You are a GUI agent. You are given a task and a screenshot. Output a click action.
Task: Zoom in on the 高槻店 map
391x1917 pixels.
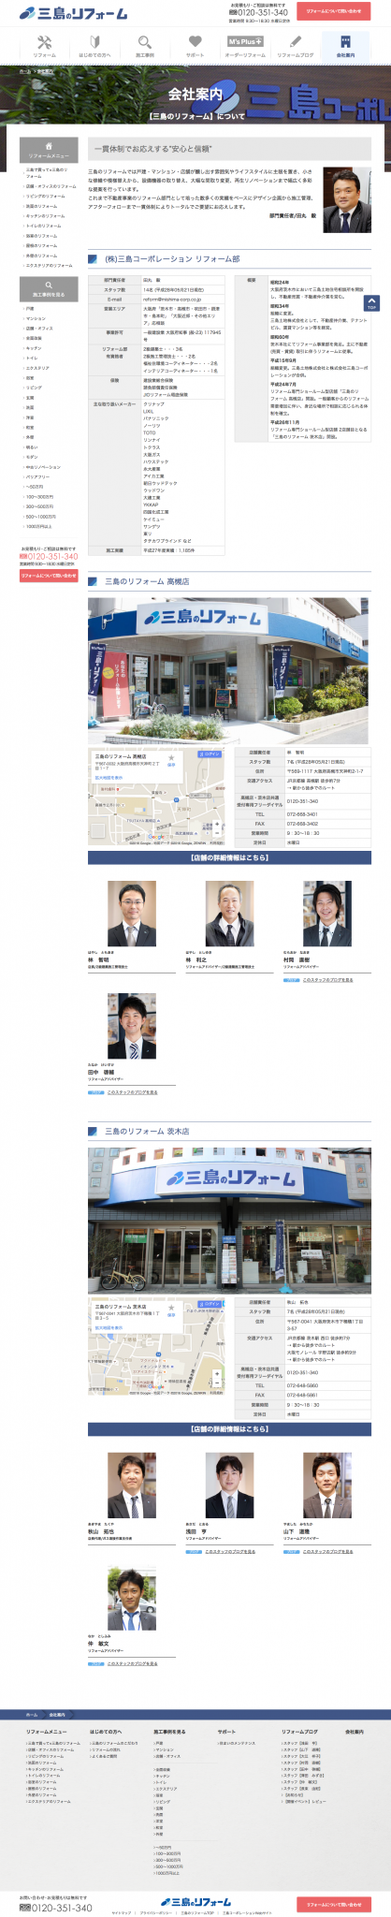coord(217,825)
